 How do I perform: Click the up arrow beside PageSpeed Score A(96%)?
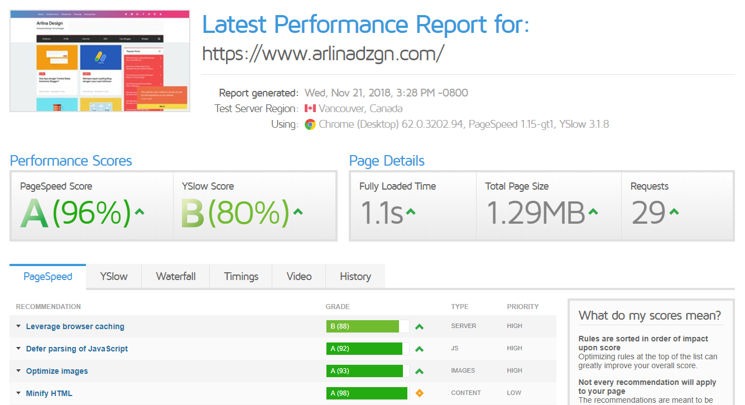pyautogui.click(x=140, y=211)
